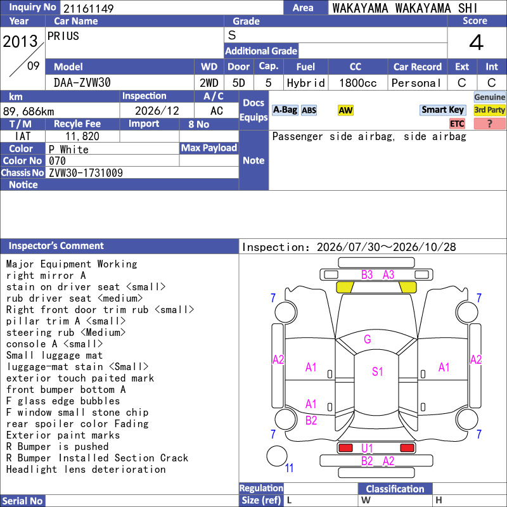
Task: Click the recycle fee 11,820
Action: point(82,136)
